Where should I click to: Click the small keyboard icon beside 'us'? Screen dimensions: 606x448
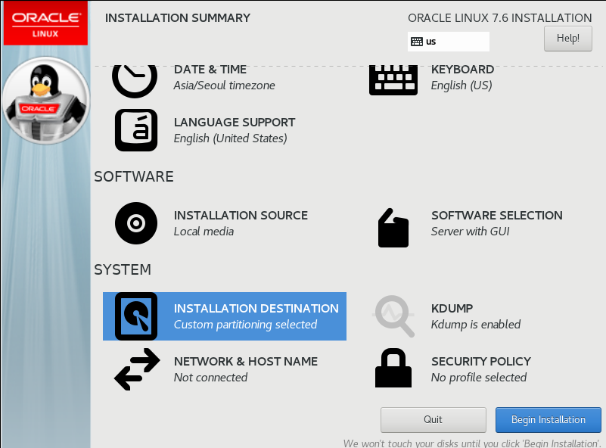coord(417,42)
